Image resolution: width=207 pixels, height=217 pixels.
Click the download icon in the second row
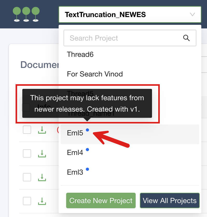[x=42, y=153]
